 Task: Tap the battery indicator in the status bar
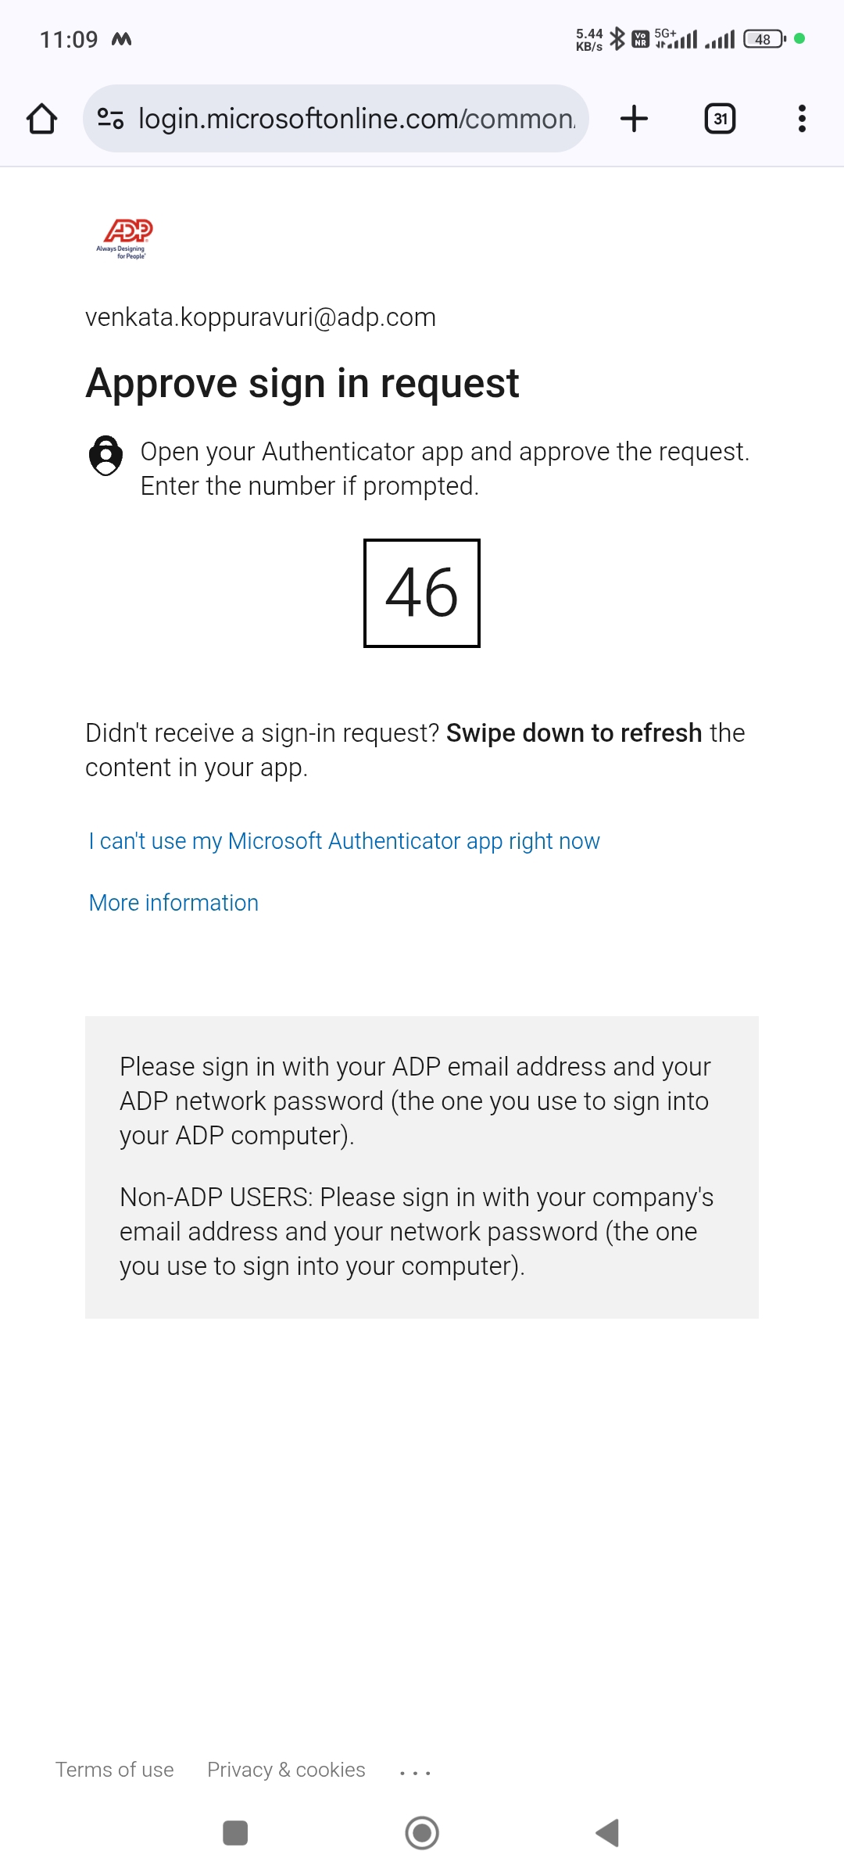pyautogui.click(x=760, y=38)
